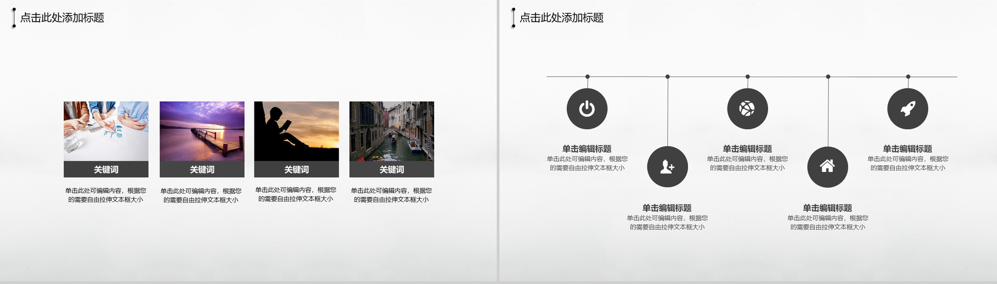Click description text below canal photo

pos(391,195)
